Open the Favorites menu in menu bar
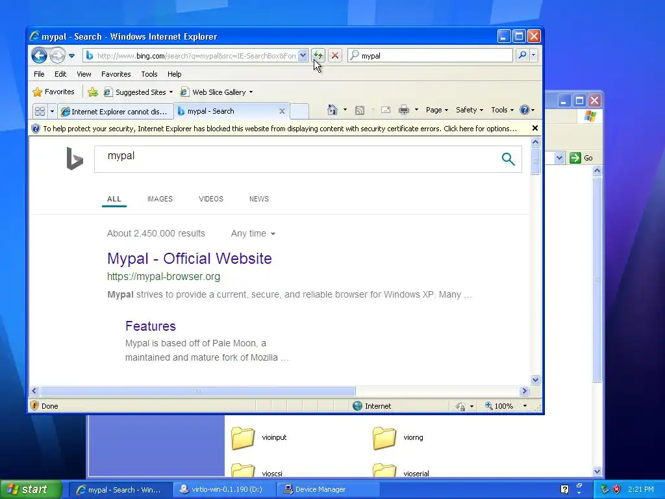 pyautogui.click(x=116, y=74)
